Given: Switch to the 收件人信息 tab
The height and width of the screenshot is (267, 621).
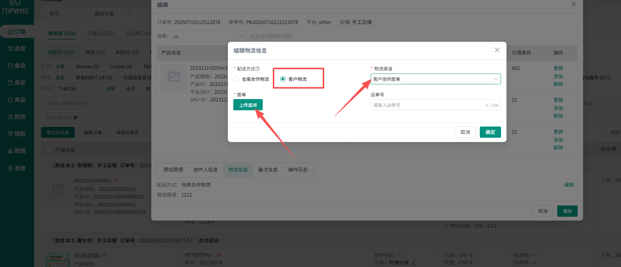Looking at the screenshot, I should coord(205,169).
